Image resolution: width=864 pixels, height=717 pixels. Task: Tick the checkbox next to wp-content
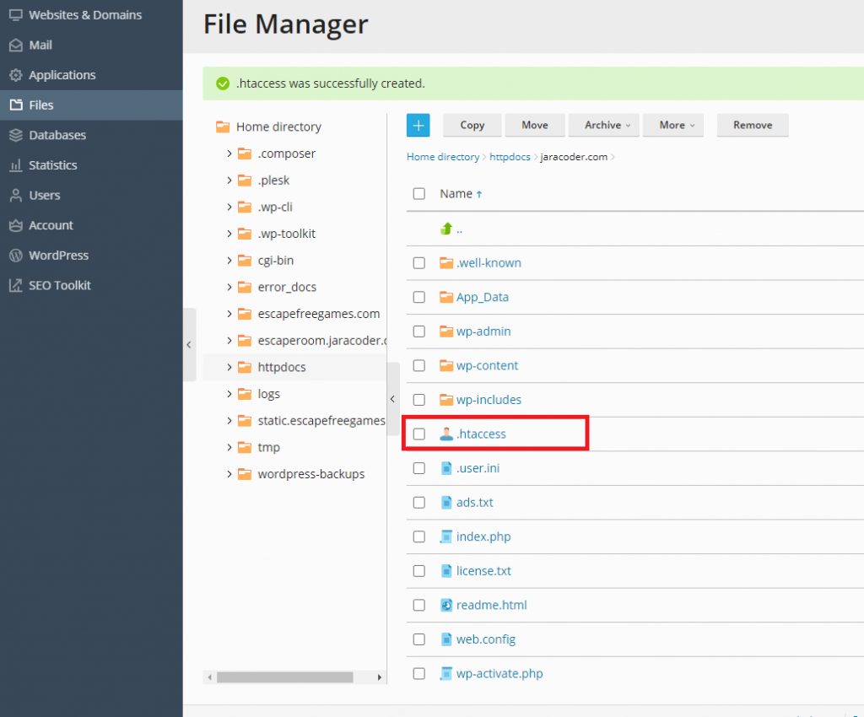tap(418, 365)
